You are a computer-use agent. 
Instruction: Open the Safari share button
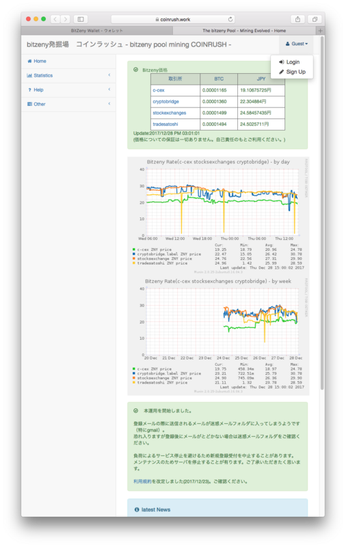pyautogui.click(x=297, y=19)
